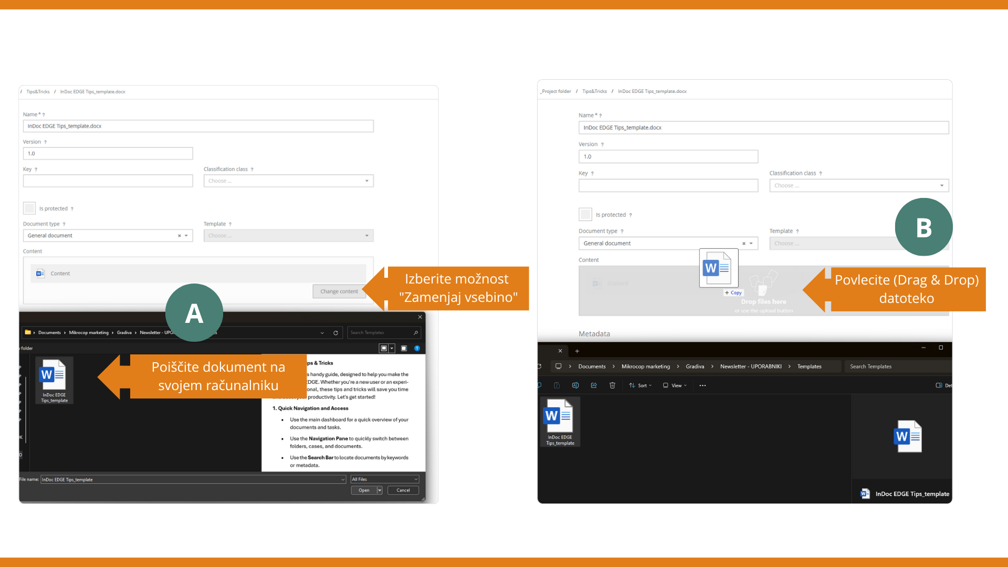Image resolution: width=1008 pixels, height=567 pixels.
Task: Tick the Is protected checkbox in the right panel
Action: [x=585, y=214]
